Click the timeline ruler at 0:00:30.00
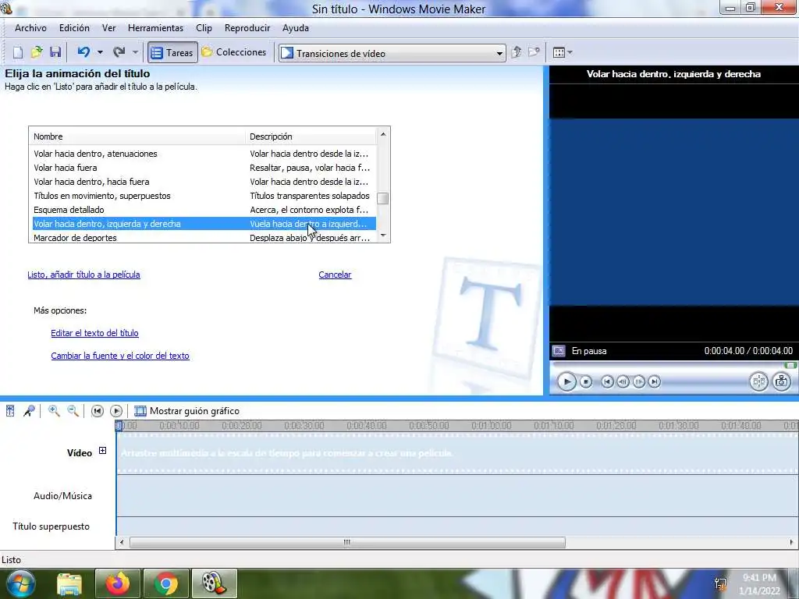 [x=304, y=426]
